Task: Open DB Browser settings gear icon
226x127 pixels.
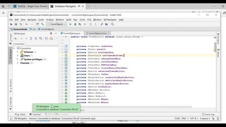Action: pyautogui.click(x=51, y=34)
